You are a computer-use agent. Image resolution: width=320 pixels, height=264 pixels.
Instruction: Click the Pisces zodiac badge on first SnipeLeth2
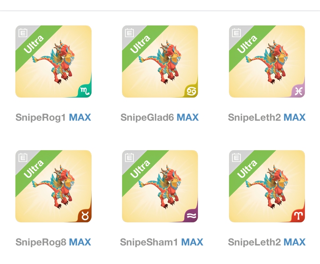pyautogui.click(x=298, y=91)
